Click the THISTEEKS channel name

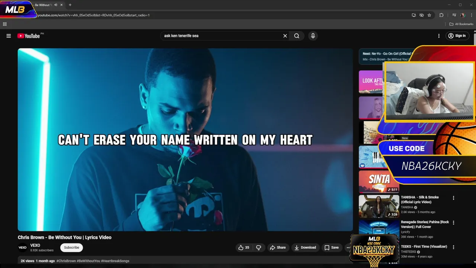tap(408, 252)
